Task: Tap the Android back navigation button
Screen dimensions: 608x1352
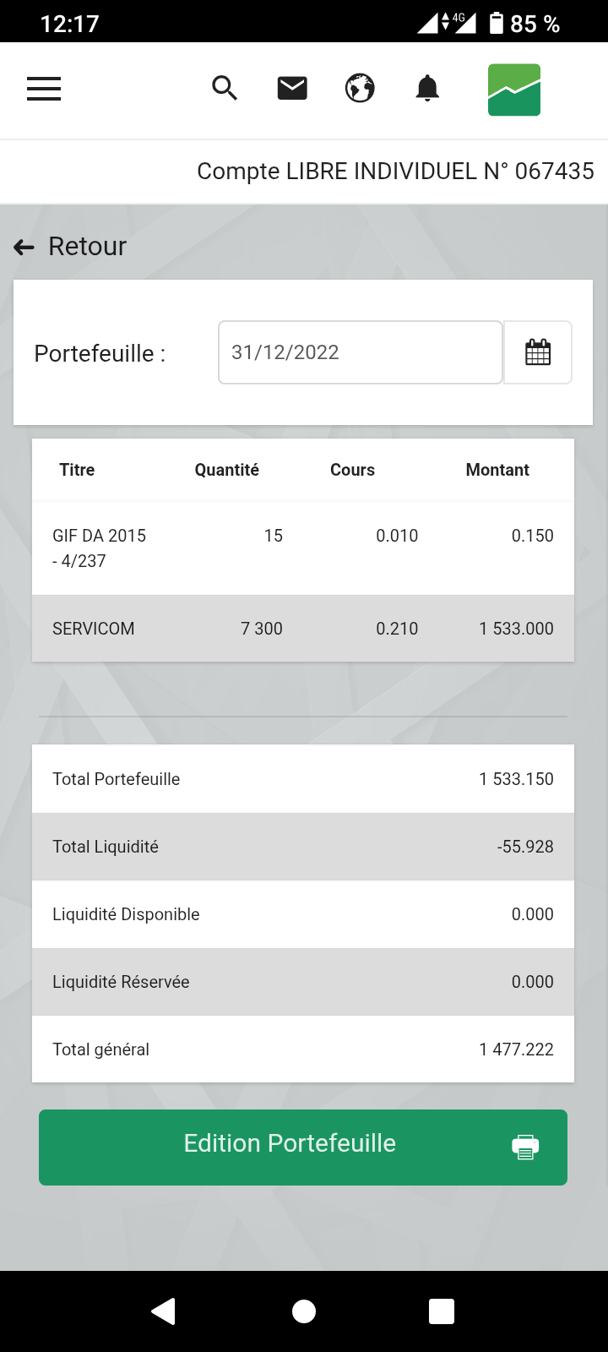Action: pyautogui.click(x=163, y=1311)
